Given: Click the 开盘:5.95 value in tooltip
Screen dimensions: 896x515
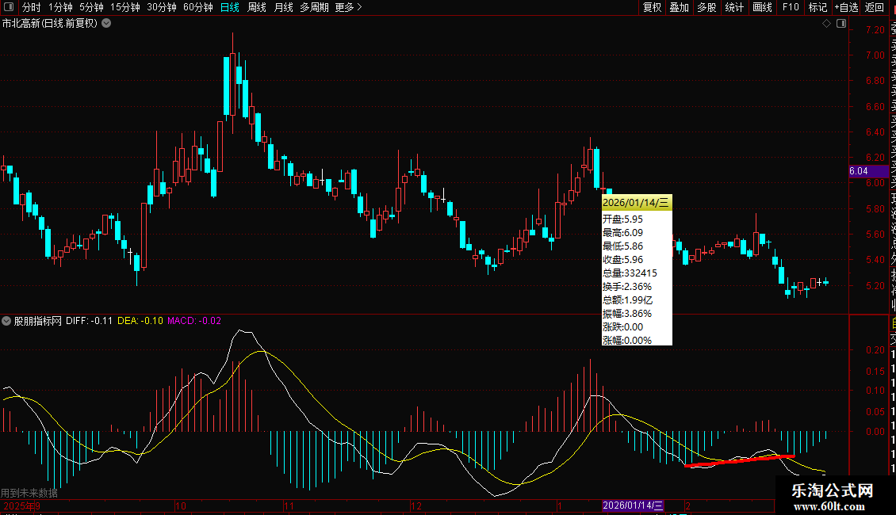Looking at the screenshot, I should [x=622, y=219].
